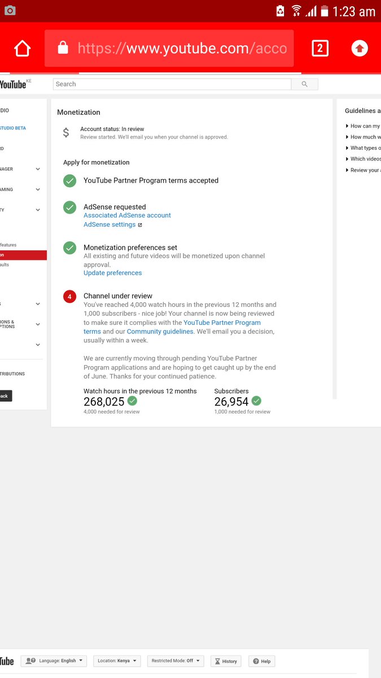Click the external-link icon after AdSense settings
The height and width of the screenshot is (678, 381).
tap(140, 225)
